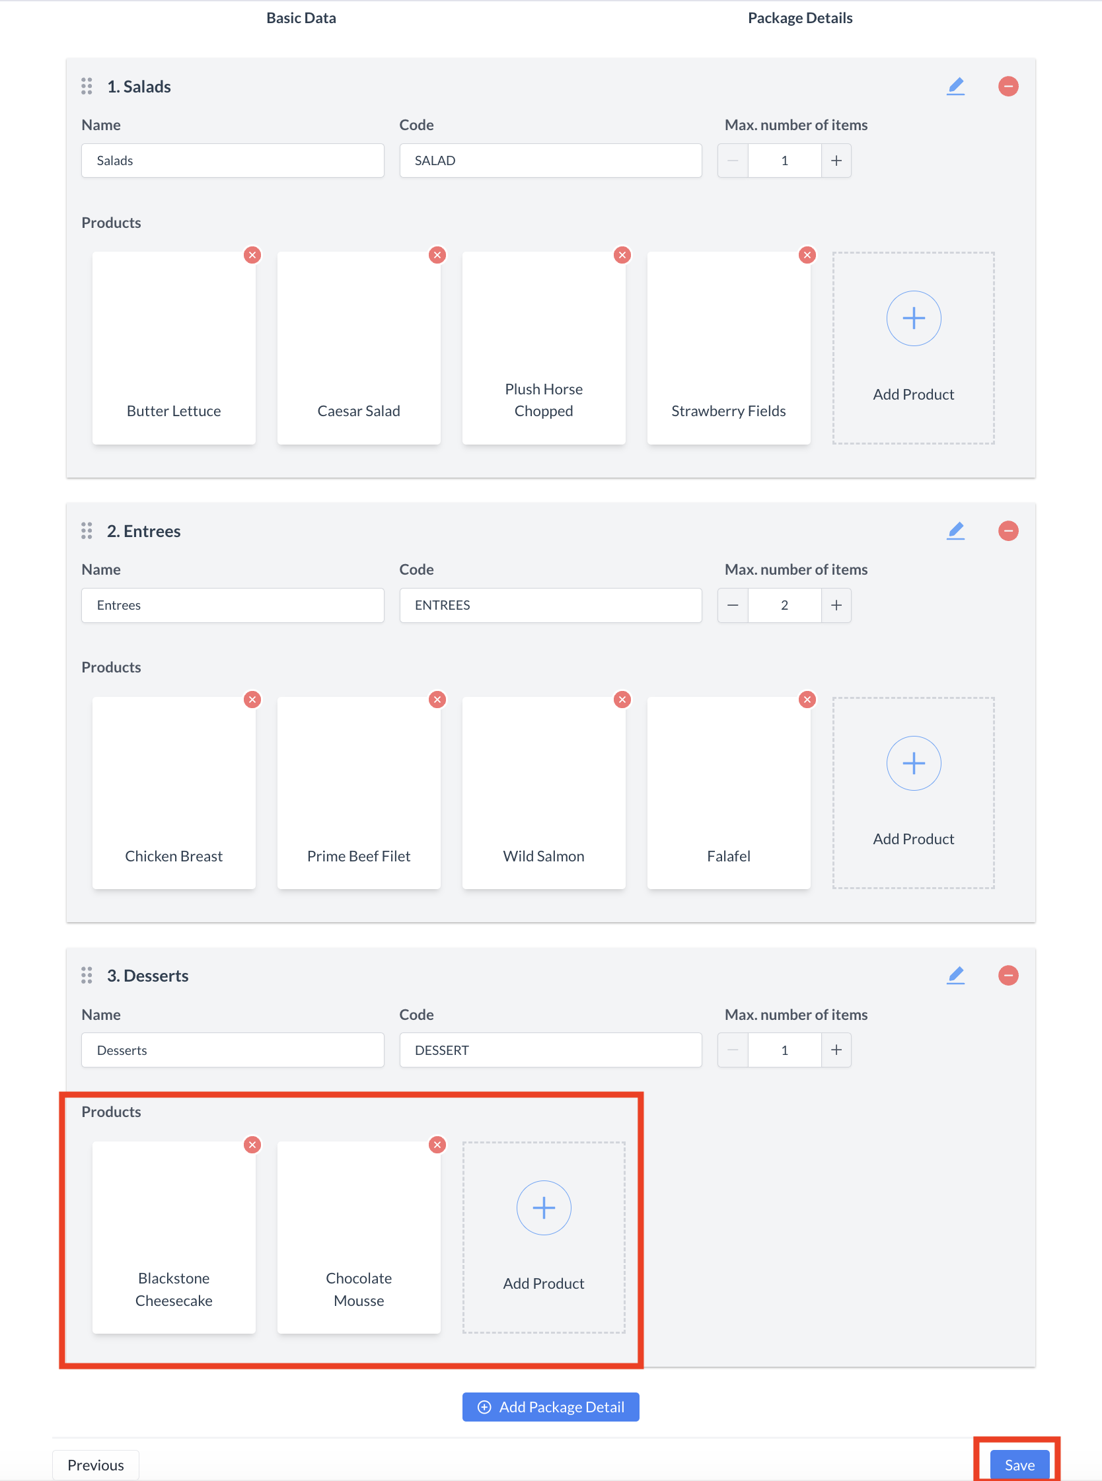Click the Save button

[1019, 1465]
